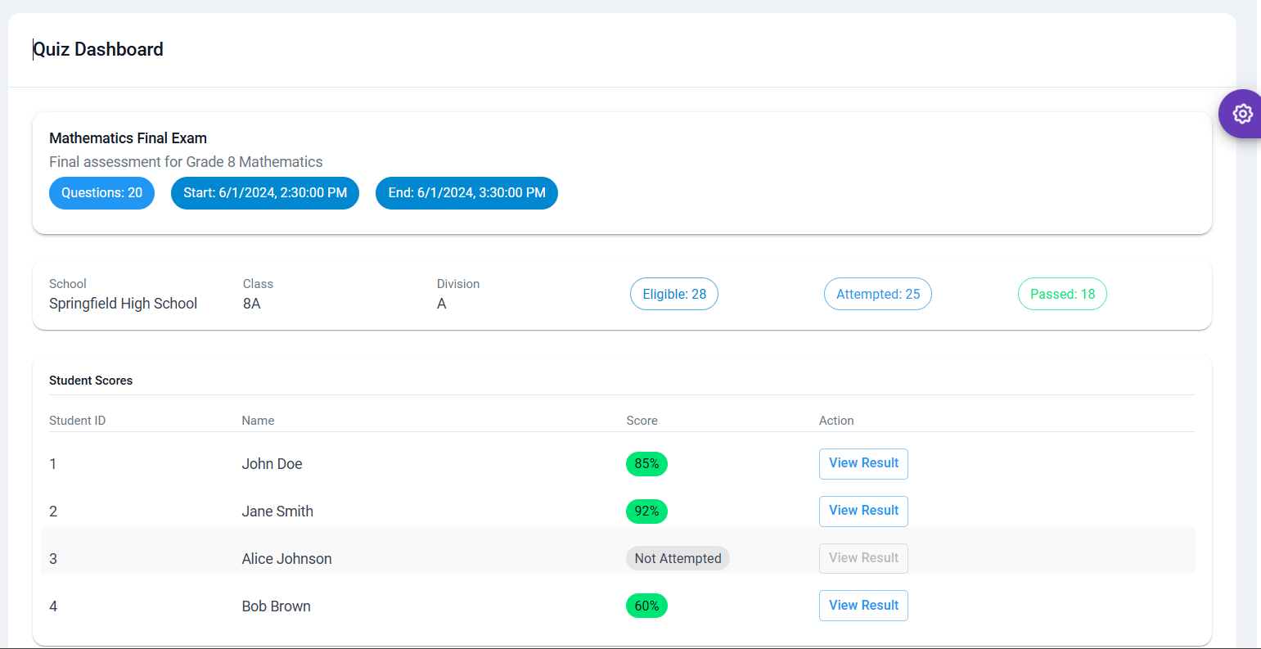The height and width of the screenshot is (649, 1261).
Task: Select the End date and time chip
Action: (466, 193)
